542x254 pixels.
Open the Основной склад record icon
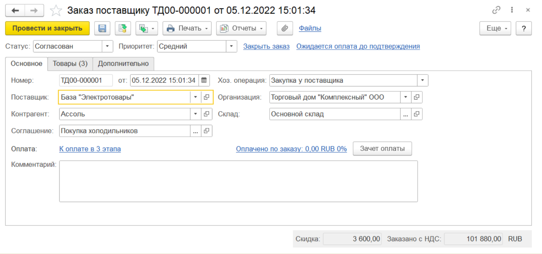[x=417, y=114]
